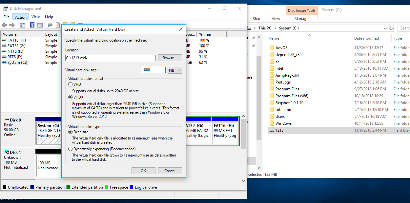Click the Unallocated black legend swatch
410x203 pixels.
tap(5, 187)
